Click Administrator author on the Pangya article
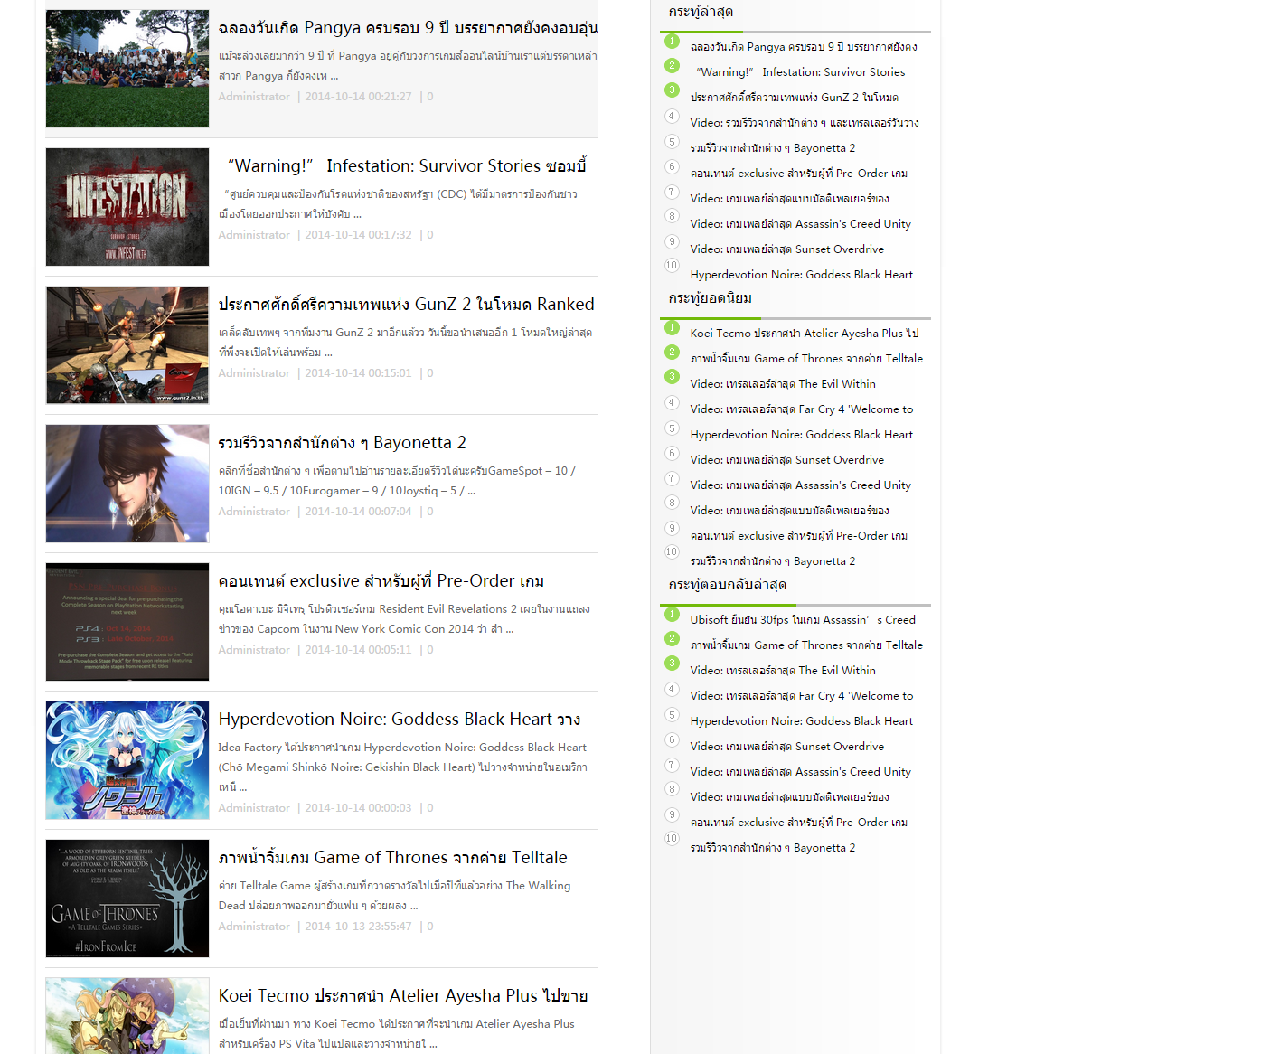 click(254, 97)
